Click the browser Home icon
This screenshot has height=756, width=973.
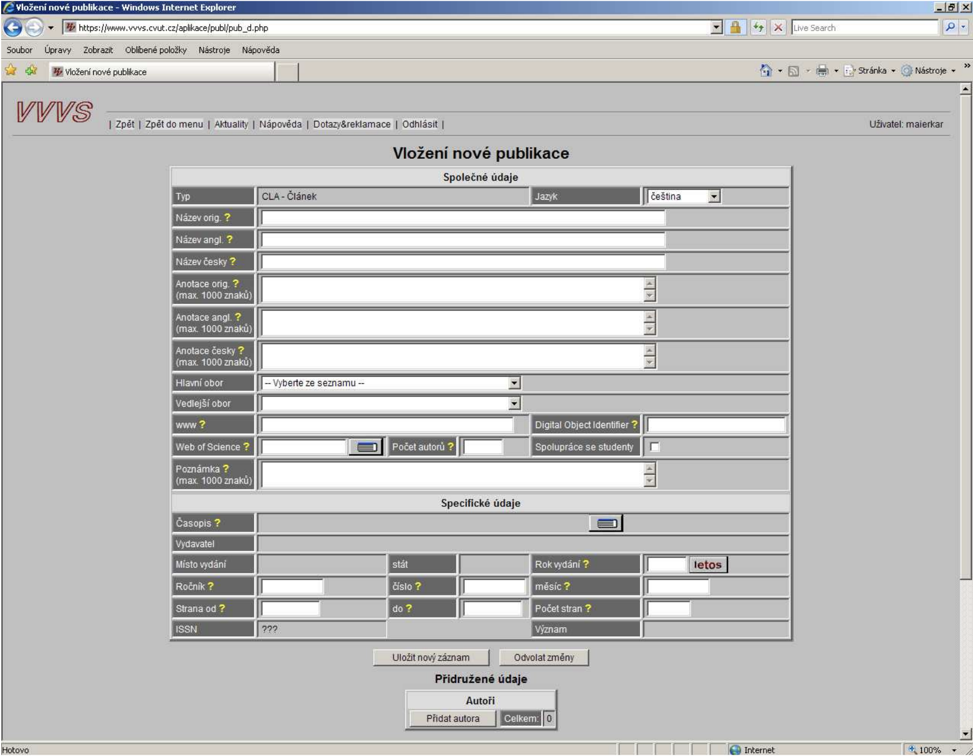tap(765, 71)
